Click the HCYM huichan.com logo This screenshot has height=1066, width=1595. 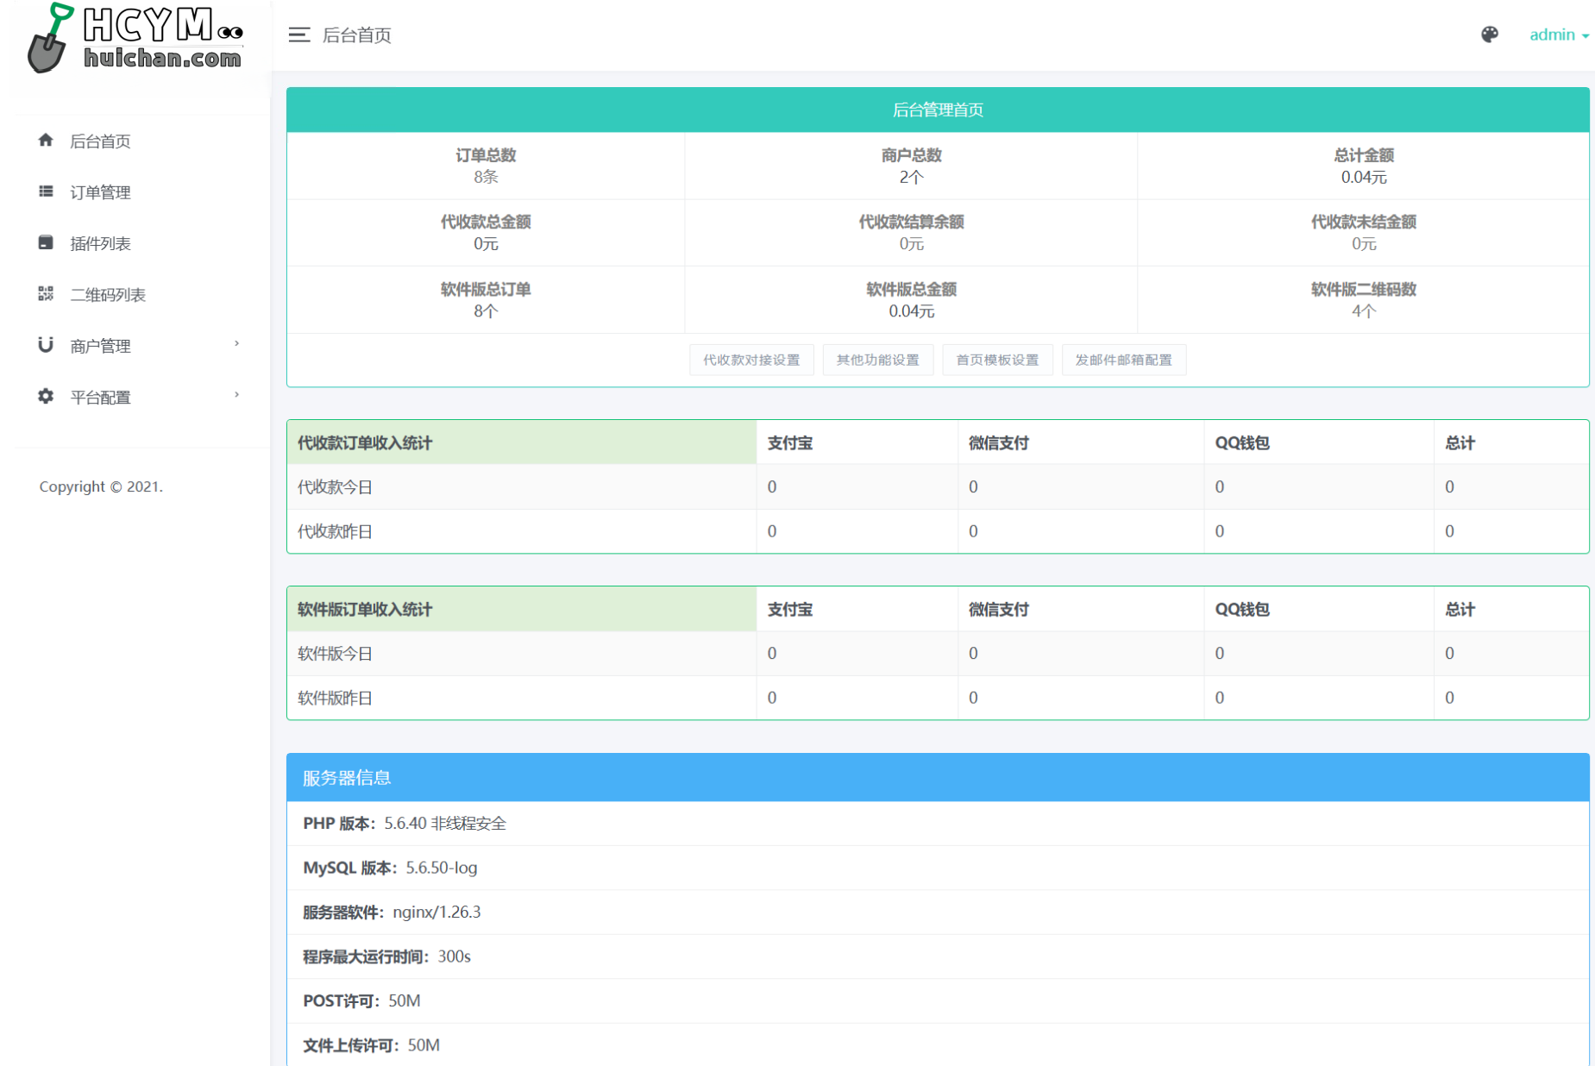[136, 39]
